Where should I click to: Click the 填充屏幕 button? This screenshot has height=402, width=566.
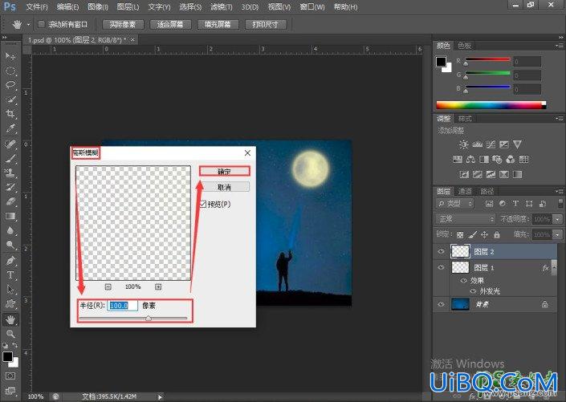(x=218, y=25)
